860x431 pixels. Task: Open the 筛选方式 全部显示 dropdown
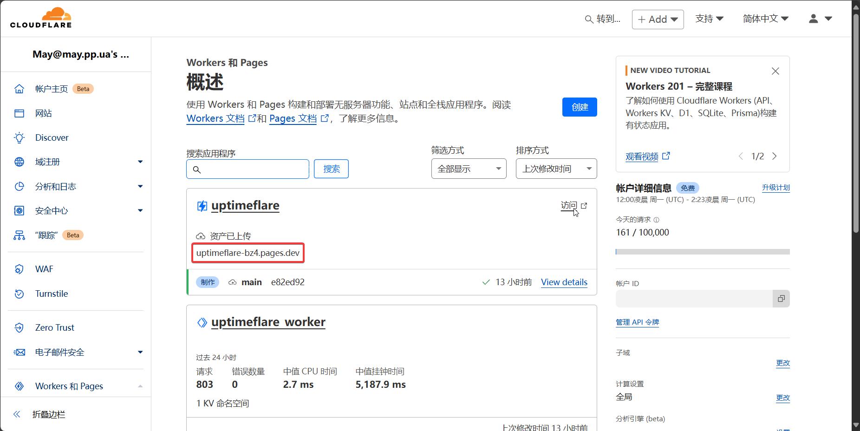(x=469, y=169)
